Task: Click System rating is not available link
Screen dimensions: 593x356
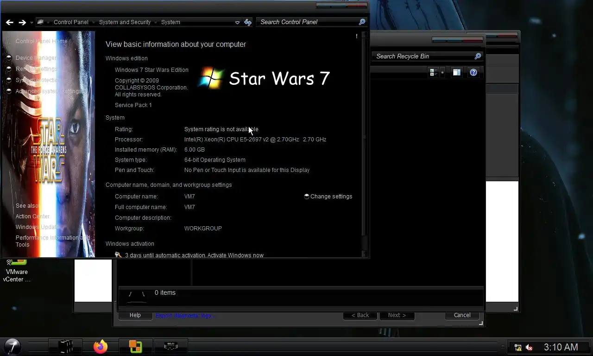Action: click(221, 129)
